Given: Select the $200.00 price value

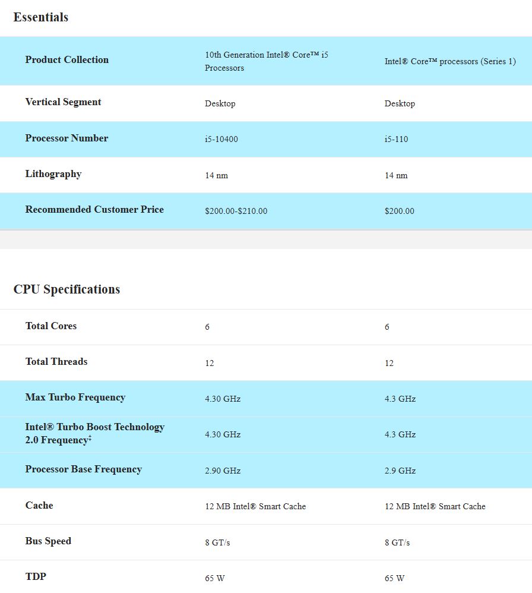Looking at the screenshot, I should point(400,211).
